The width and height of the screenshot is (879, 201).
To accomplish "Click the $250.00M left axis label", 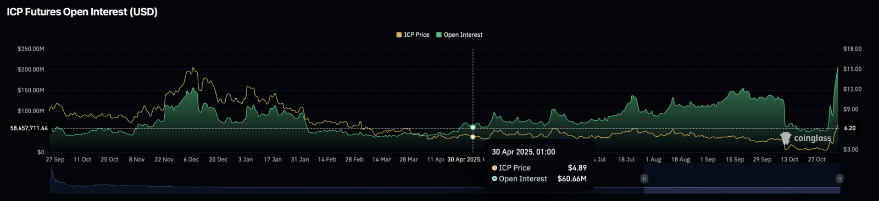I will 31,49.
